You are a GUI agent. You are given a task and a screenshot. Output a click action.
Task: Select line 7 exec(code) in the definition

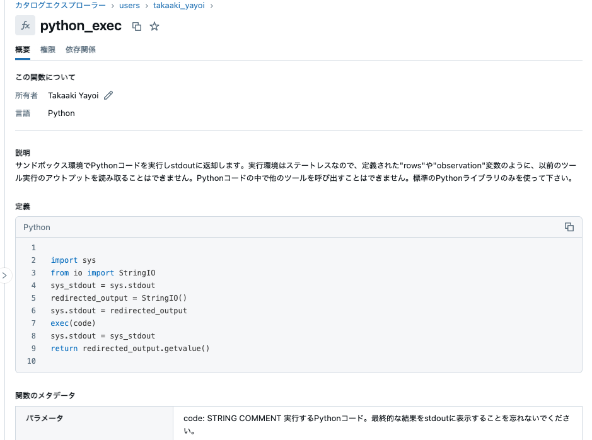(71, 323)
